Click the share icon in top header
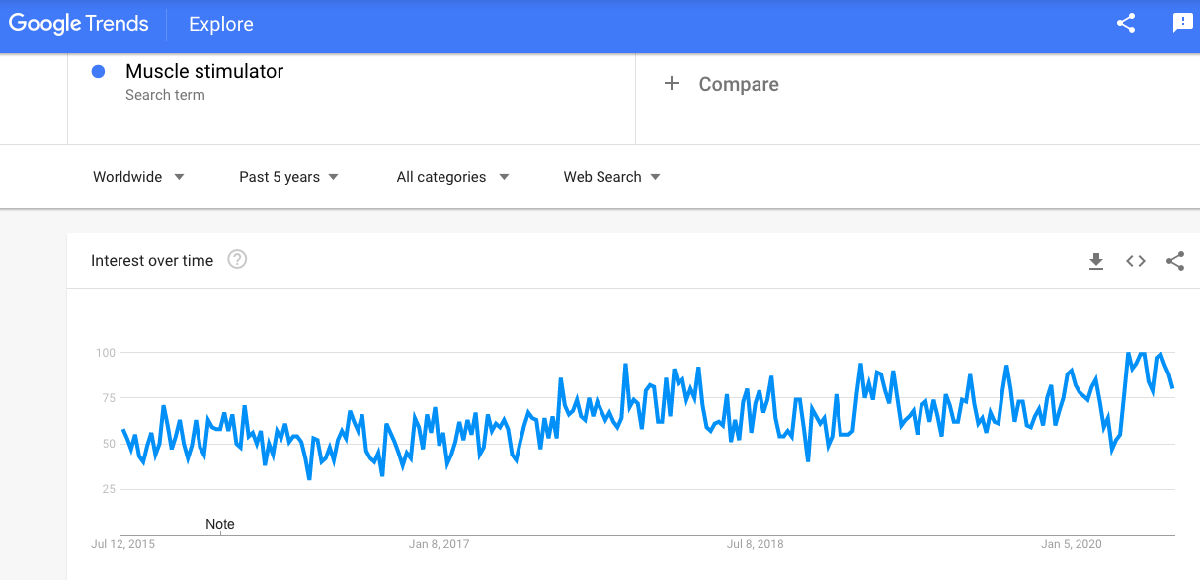This screenshot has width=1200, height=580. tap(1126, 24)
